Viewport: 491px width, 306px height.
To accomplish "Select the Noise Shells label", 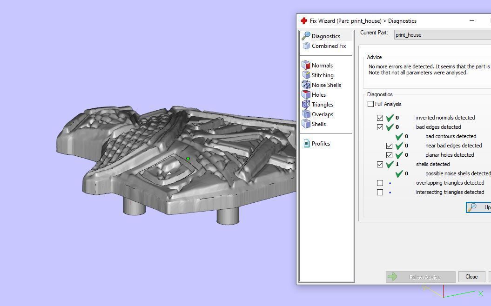I will 326,85.
